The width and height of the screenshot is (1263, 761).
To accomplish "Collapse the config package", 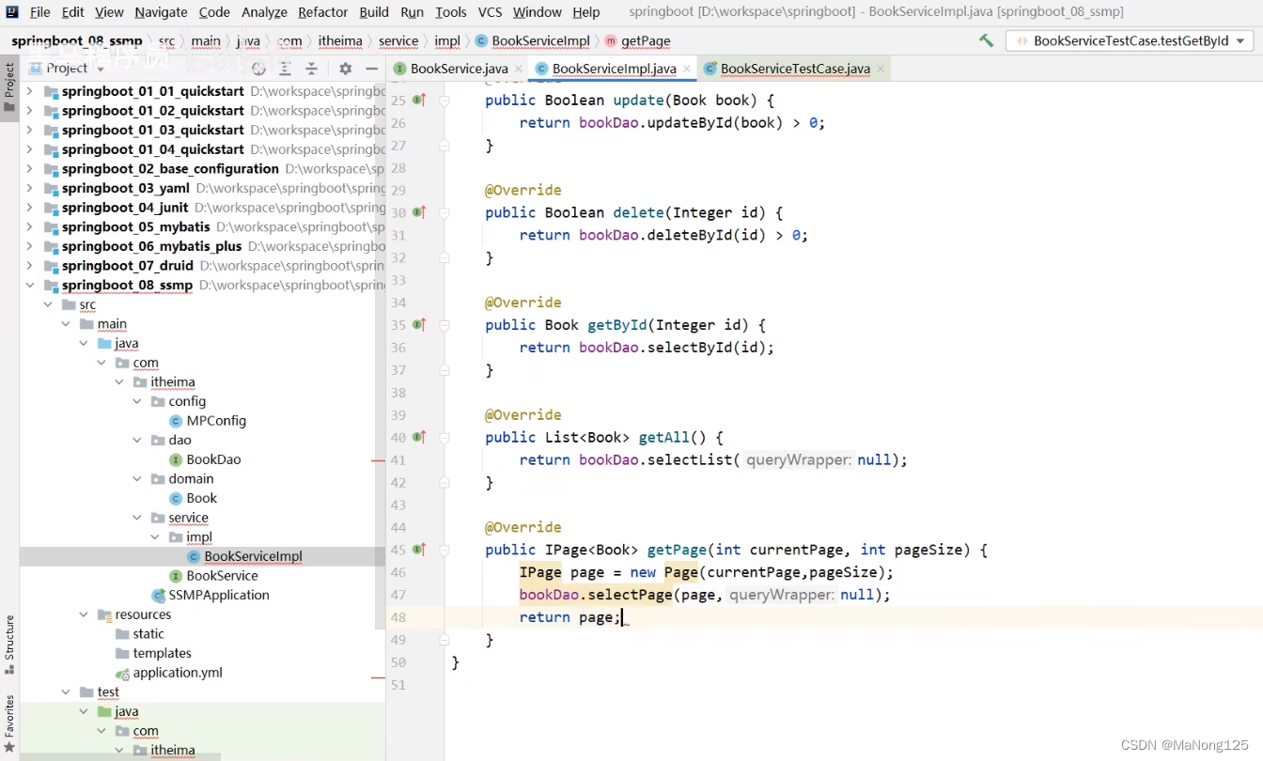I will (137, 401).
